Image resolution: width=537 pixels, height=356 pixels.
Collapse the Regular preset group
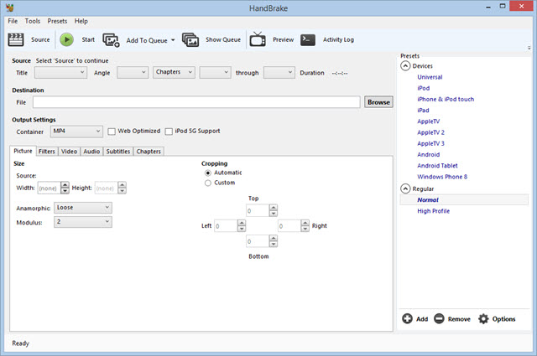pyautogui.click(x=405, y=188)
